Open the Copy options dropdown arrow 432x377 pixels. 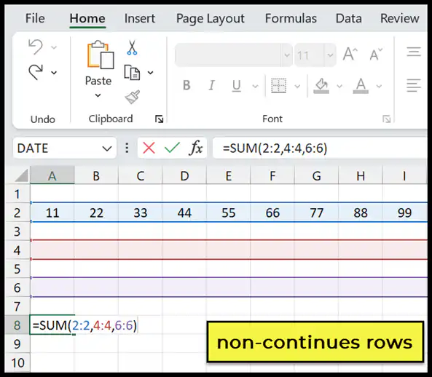tap(150, 73)
